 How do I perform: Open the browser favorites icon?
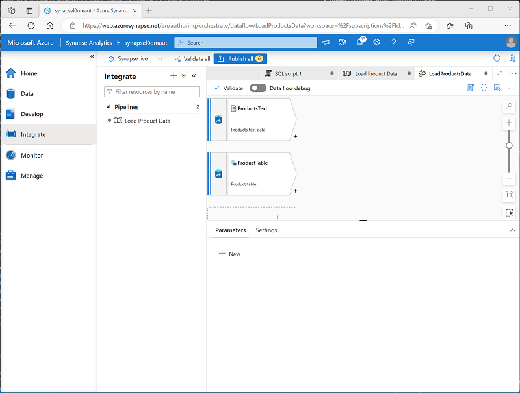coord(450,25)
